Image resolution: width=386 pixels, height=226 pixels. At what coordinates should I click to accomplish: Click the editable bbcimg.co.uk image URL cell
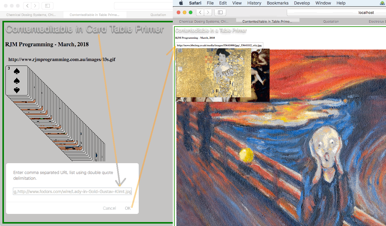[219, 45]
